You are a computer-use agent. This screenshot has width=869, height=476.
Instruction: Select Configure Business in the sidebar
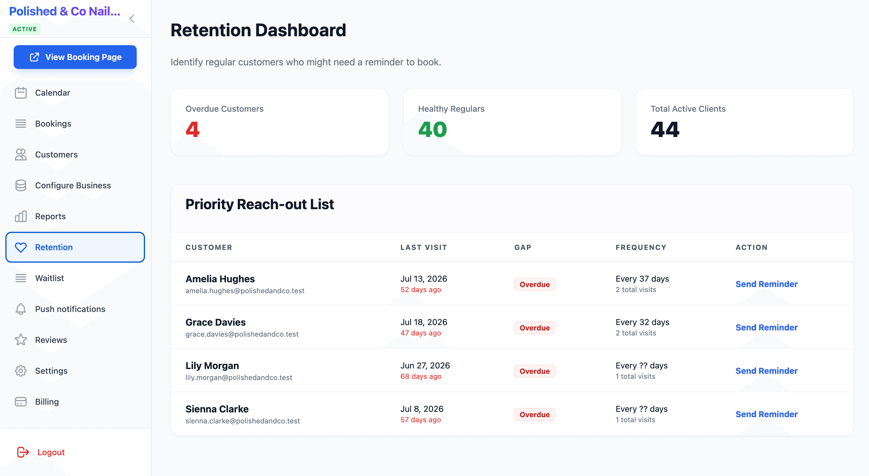75,185
